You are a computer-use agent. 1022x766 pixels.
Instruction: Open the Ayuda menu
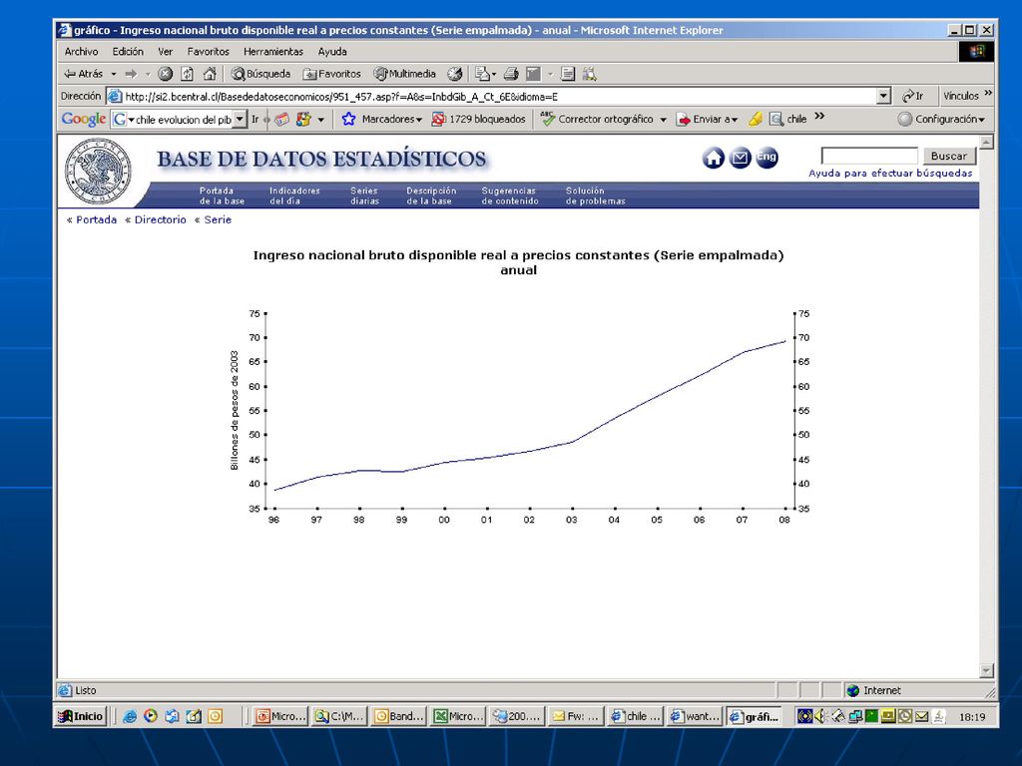point(332,52)
